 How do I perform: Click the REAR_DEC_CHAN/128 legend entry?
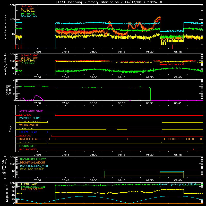34,166
